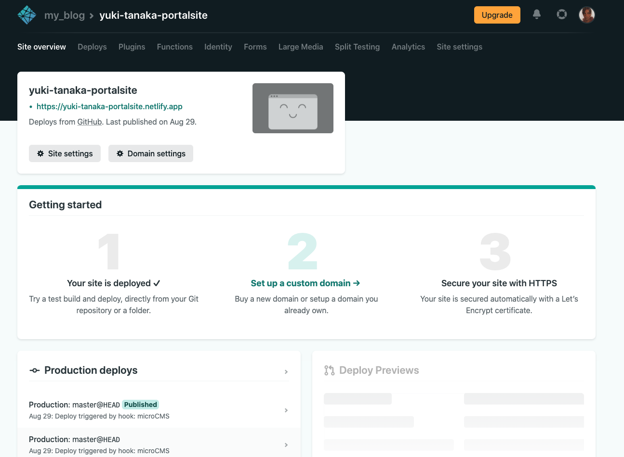Viewport: 624px width, 457px height.
Task: Switch to the Large Media tab
Action: click(301, 47)
